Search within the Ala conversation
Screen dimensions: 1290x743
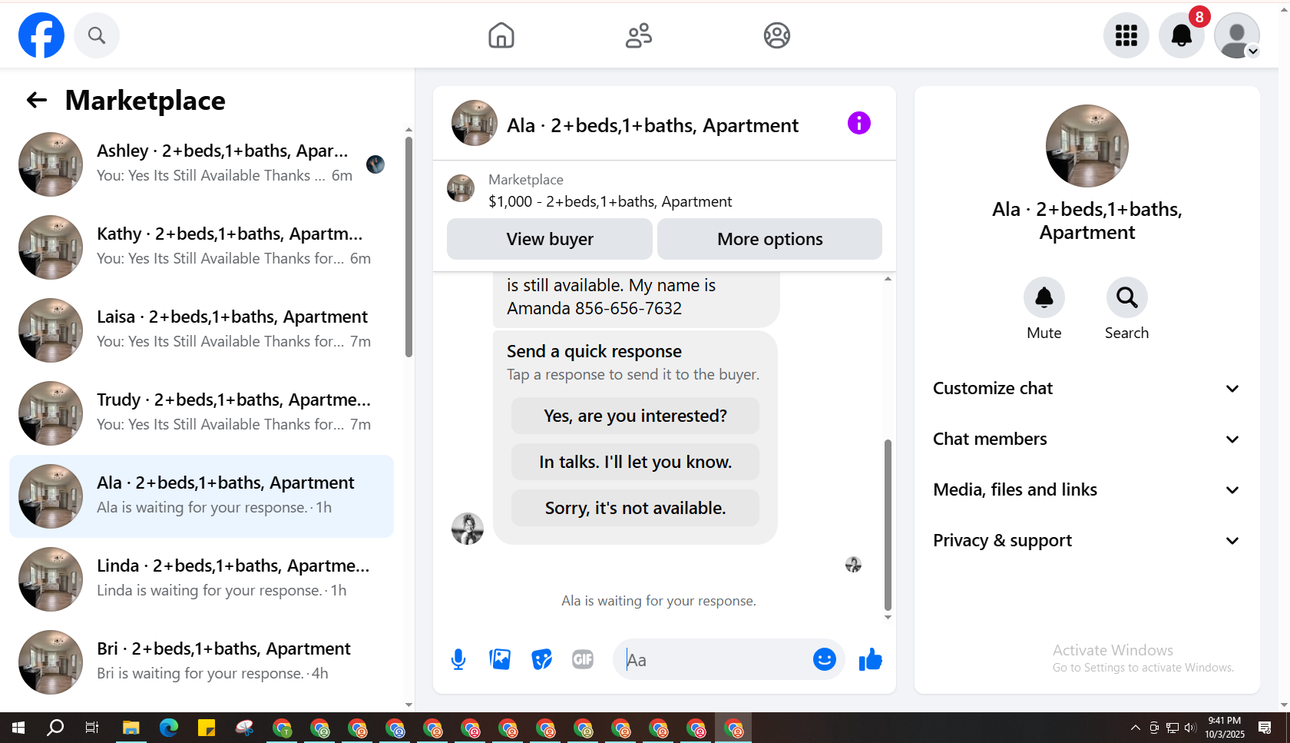1127,297
